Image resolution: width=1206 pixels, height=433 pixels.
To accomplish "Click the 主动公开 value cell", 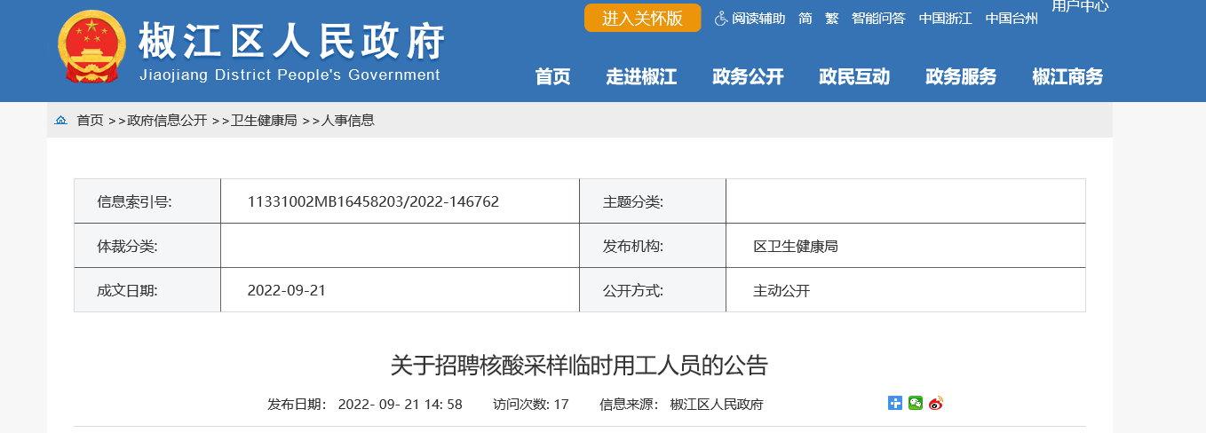I will 906,290.
